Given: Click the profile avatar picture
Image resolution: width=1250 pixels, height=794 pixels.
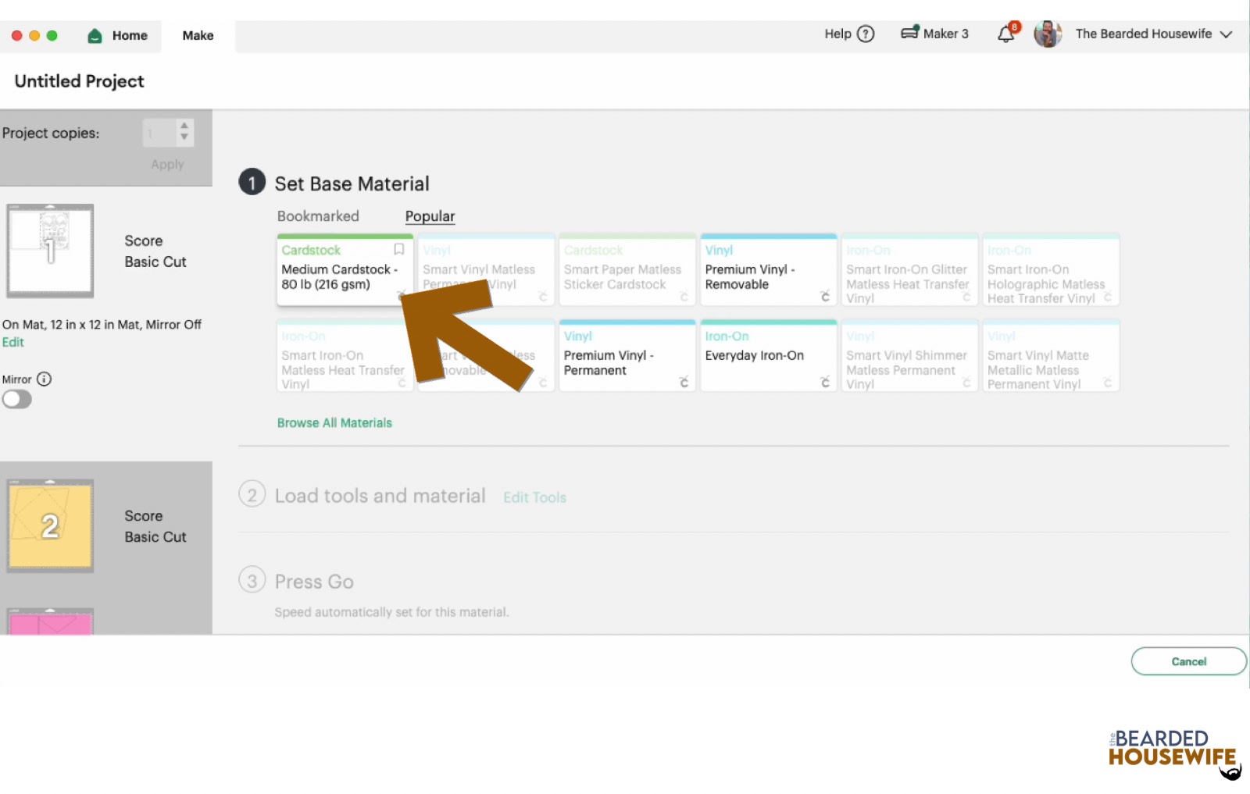Looking at the screenshot, I should 1047,34.
